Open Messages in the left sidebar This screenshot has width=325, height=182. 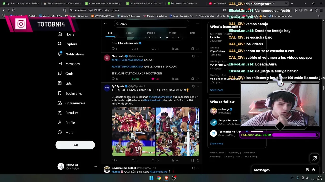pos(69,64)
